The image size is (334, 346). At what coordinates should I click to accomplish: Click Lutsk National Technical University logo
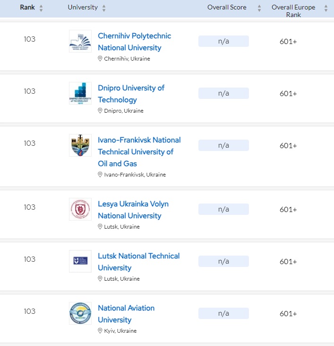click(x=80, y=261)
